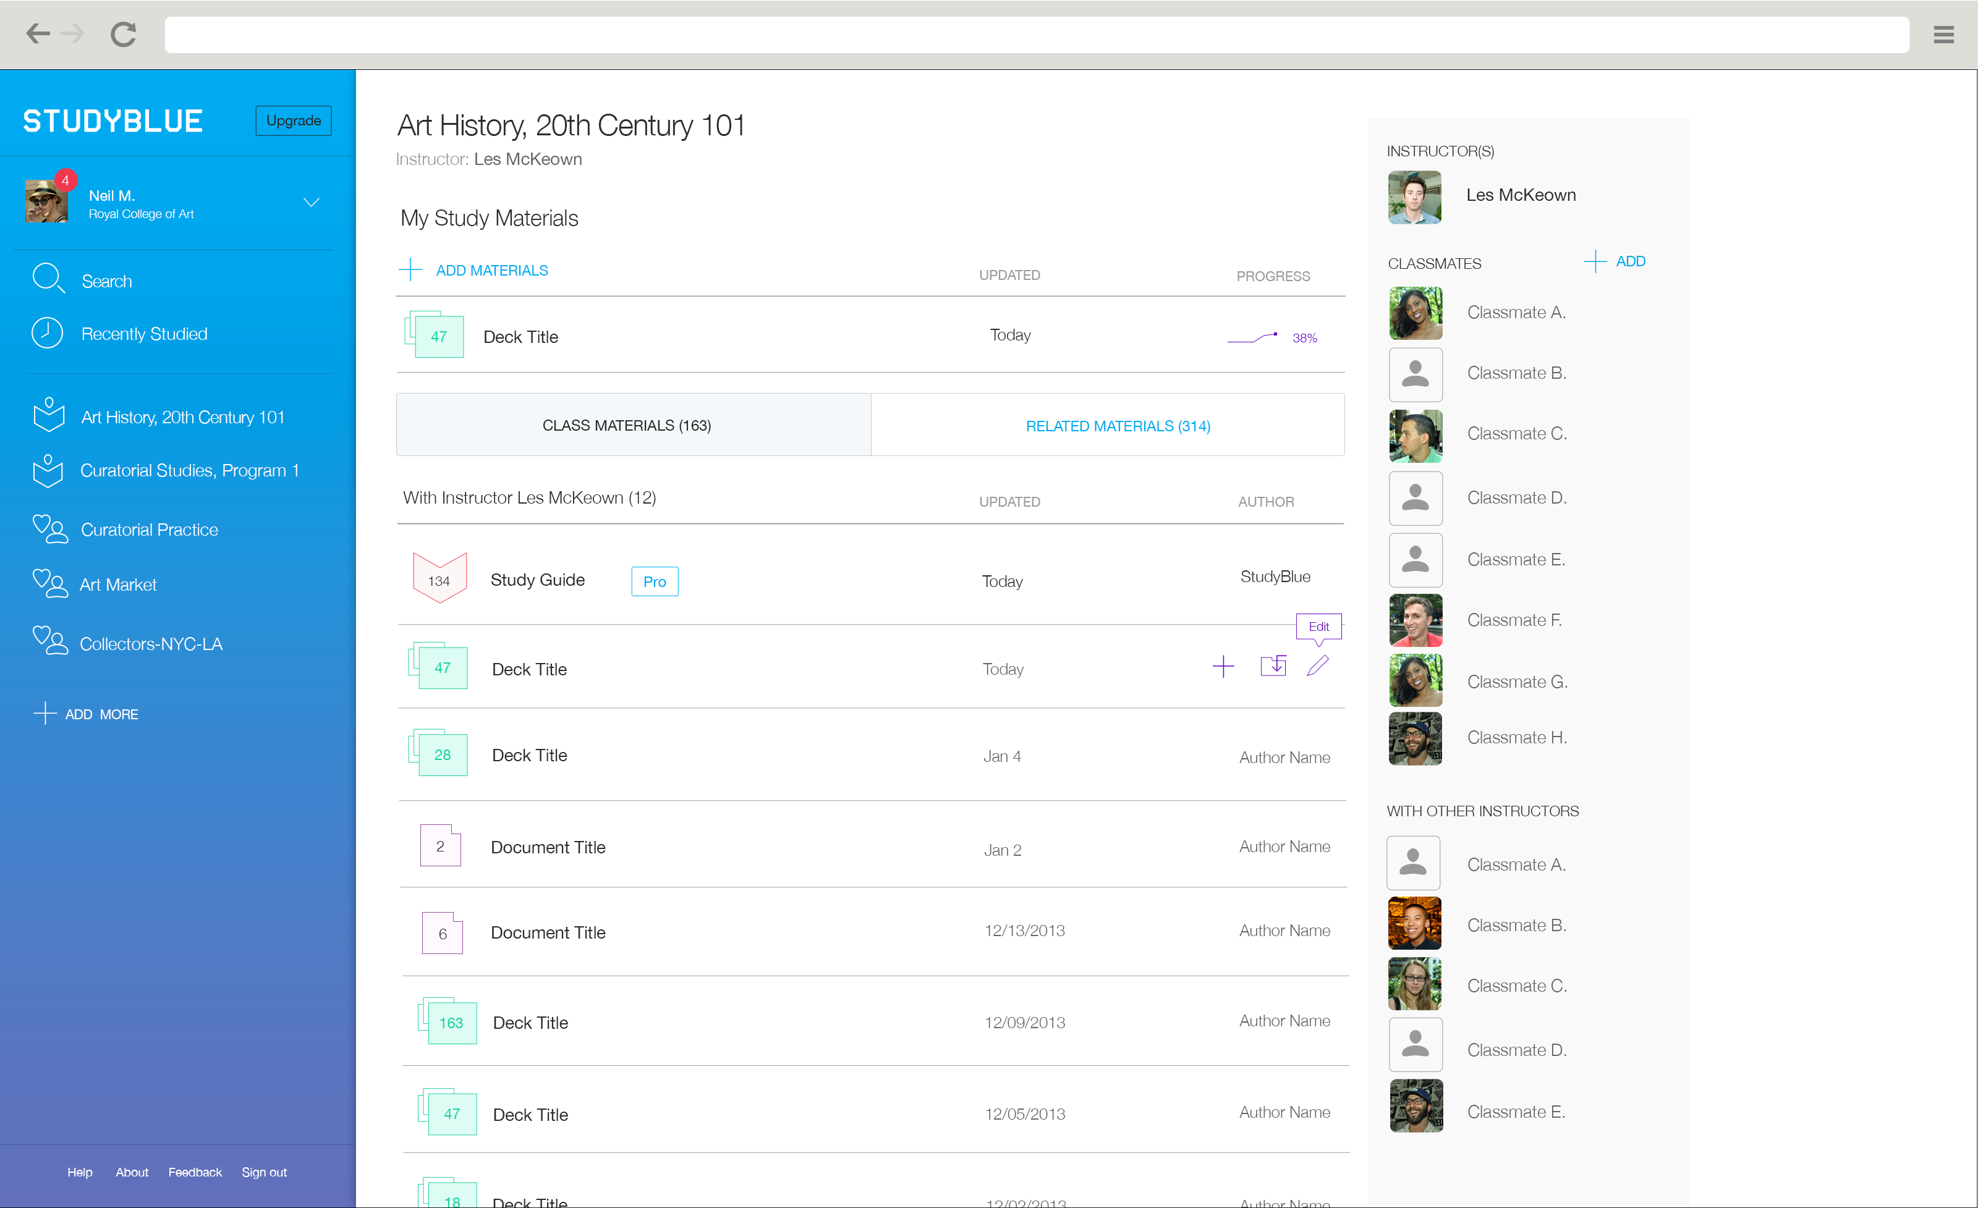Open the Help link

click(80, 1172)
